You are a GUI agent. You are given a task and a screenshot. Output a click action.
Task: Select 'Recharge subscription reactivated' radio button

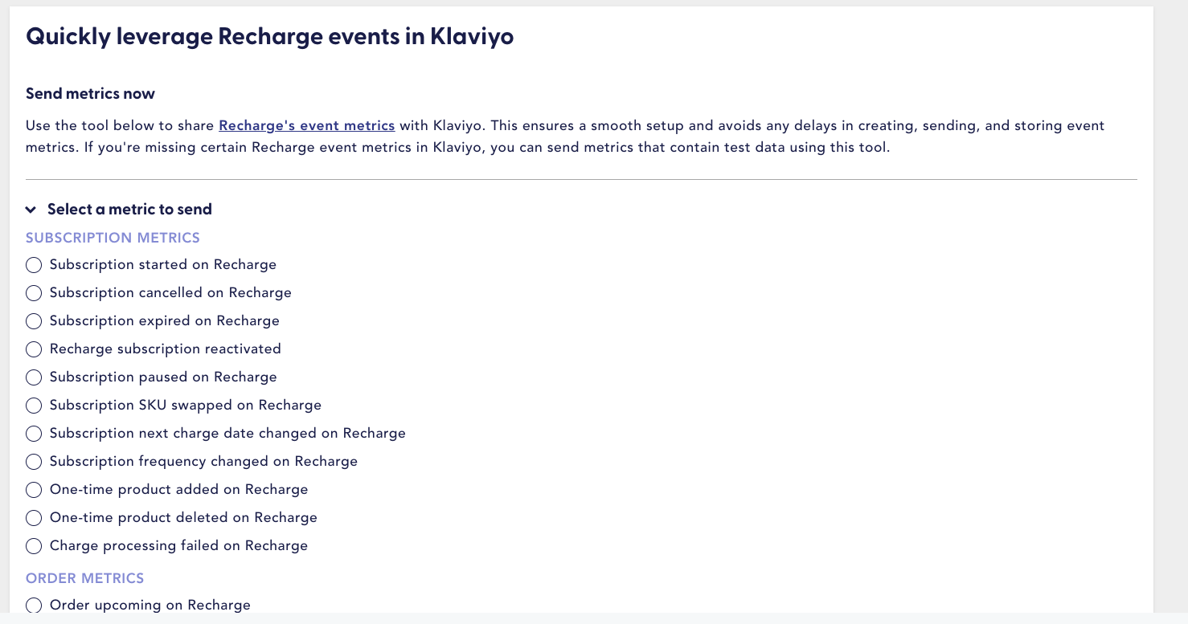point(34,349)
